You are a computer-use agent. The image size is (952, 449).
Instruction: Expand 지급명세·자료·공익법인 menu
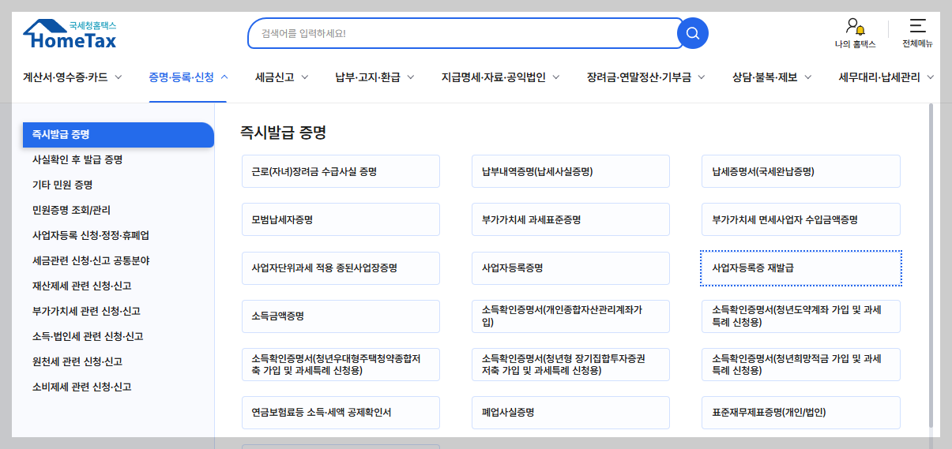click(x=500, y=77)
